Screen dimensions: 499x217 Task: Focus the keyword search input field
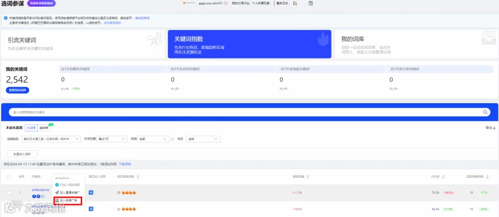pyautogui.click(x=245, y=112)
